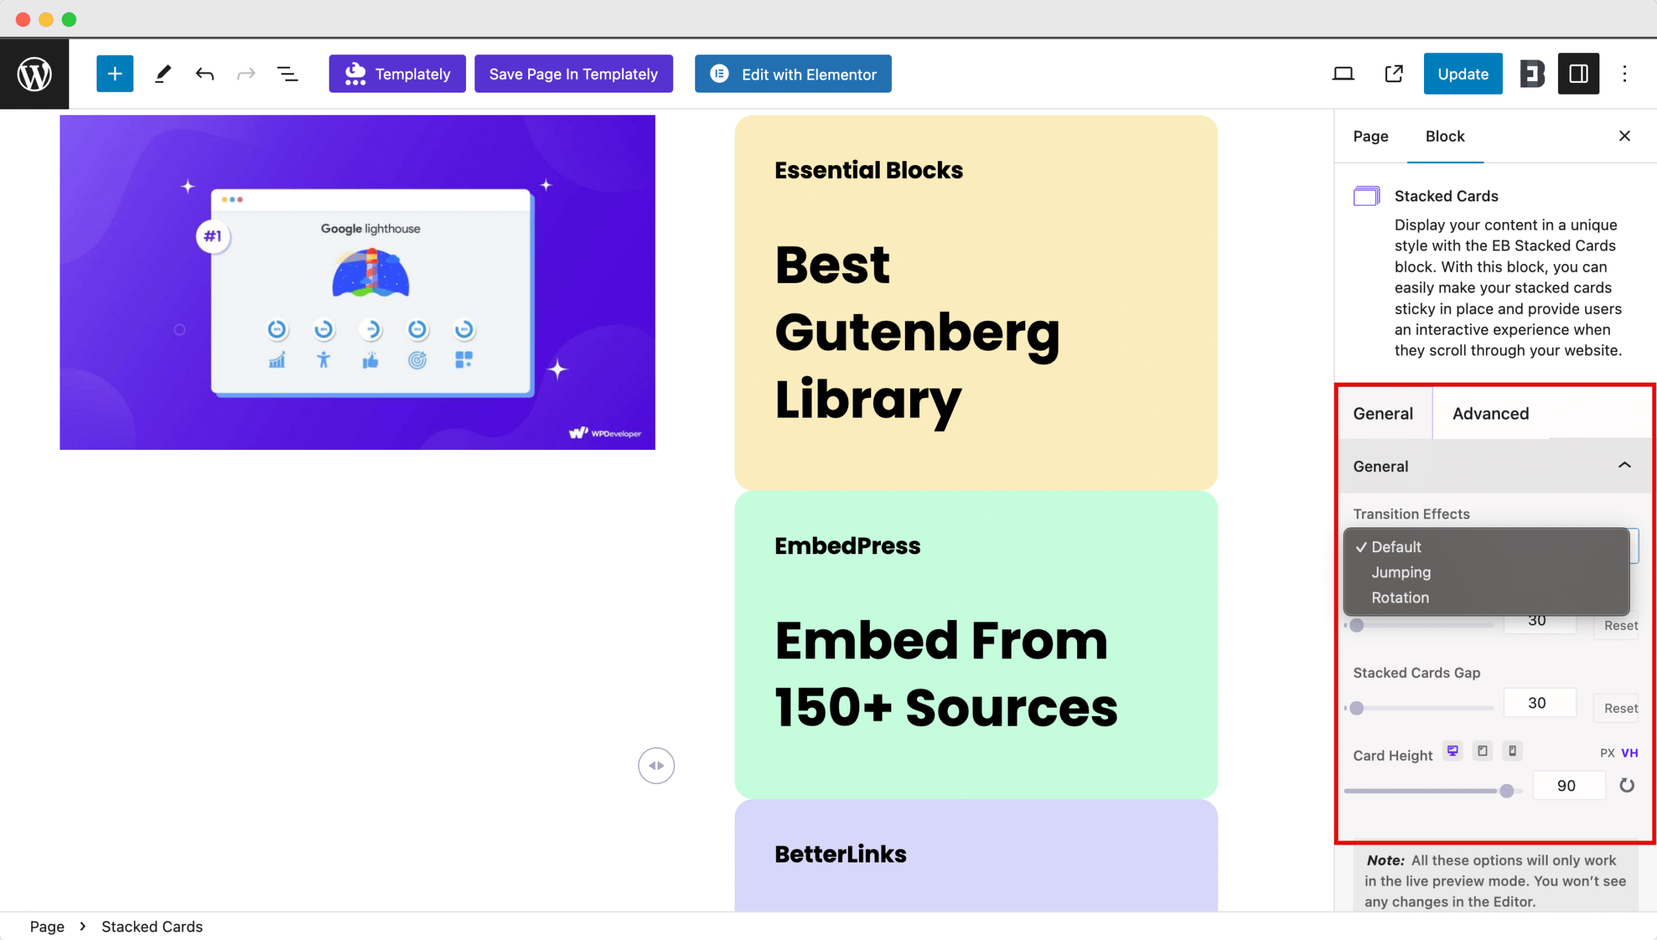The image size is (1657, 940).
Task: Choose Jumping from Transition Effects dropdown
Action: [1401, 572]
